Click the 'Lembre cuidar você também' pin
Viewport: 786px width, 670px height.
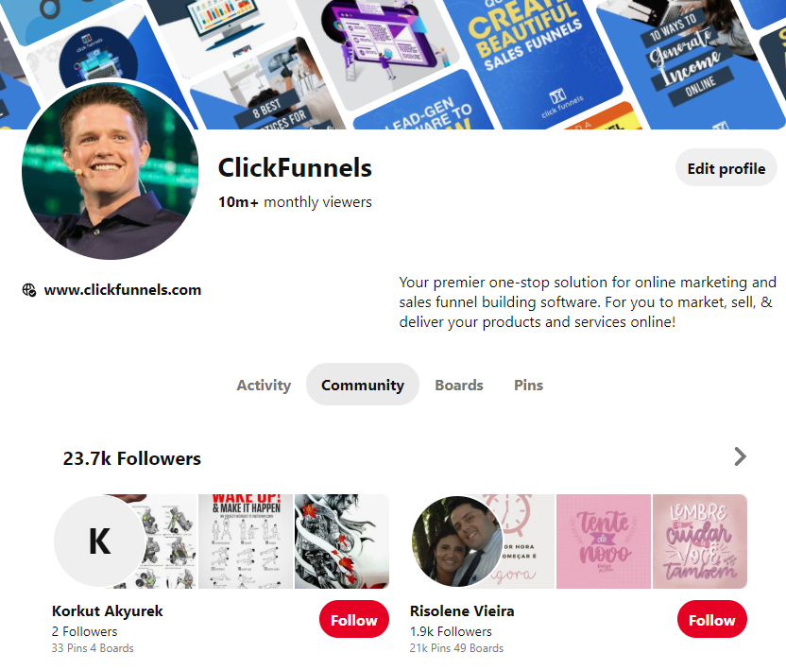(700, 541)
